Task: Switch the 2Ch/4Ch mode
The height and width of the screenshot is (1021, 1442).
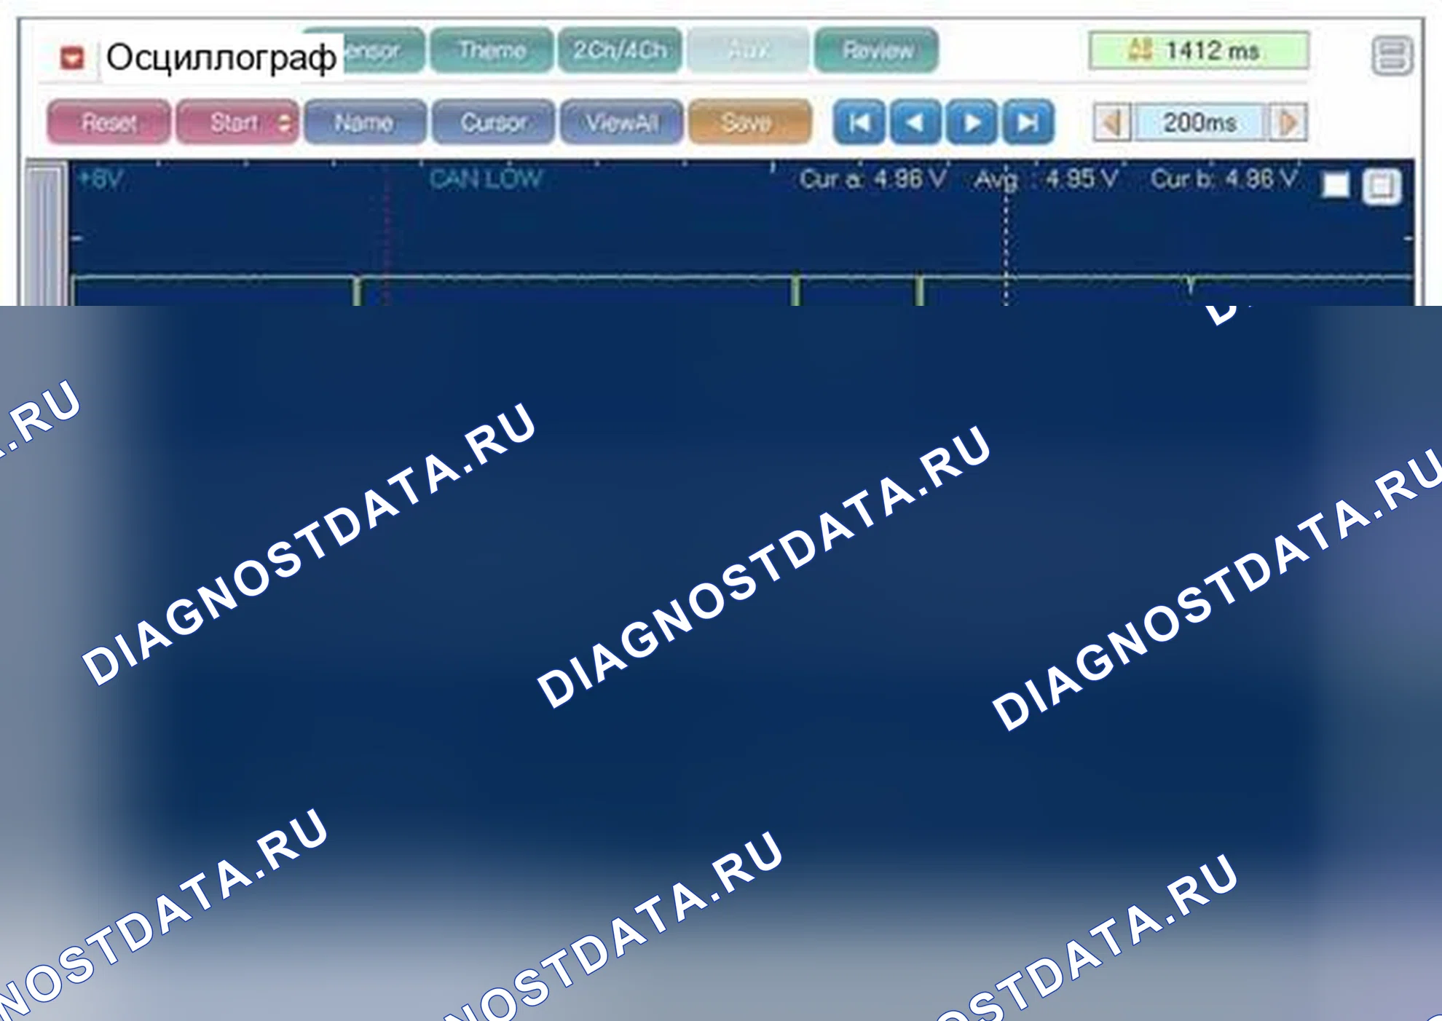Action: (x=620, y=50)
